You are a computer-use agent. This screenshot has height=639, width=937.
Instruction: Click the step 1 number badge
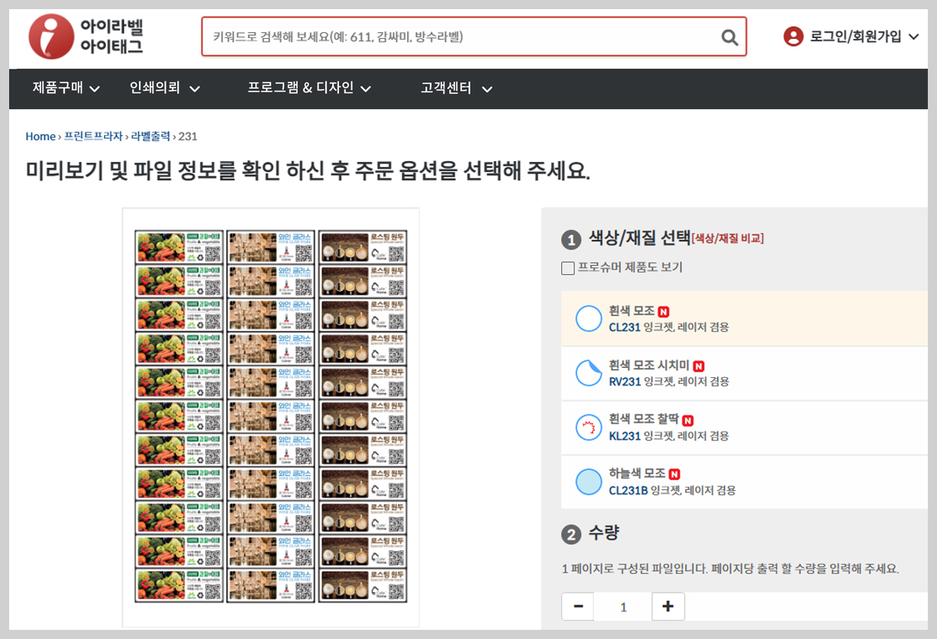pos(570,240)
